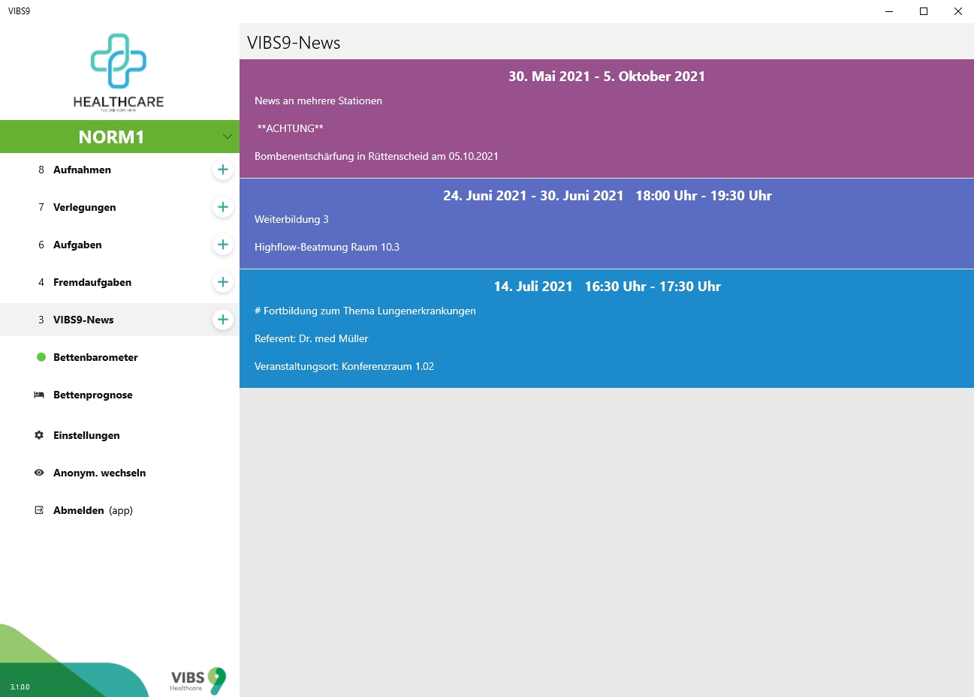Screen dimensions: 974x697
Task: Open Einstellungen settings
Action: (119, 435)
